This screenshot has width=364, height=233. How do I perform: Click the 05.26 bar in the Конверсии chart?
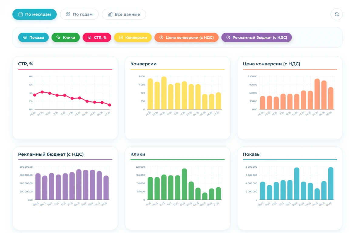[205, 102]
